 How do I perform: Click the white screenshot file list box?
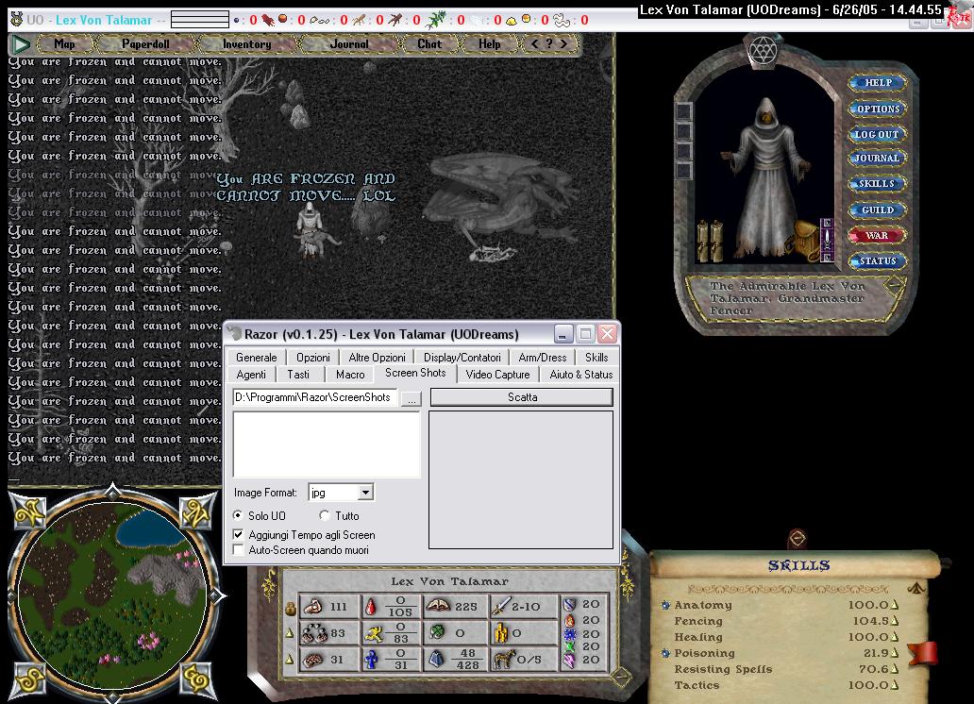click(x=327, y=444)
